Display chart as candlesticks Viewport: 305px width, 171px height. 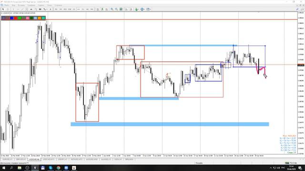[x=102, y=9]
